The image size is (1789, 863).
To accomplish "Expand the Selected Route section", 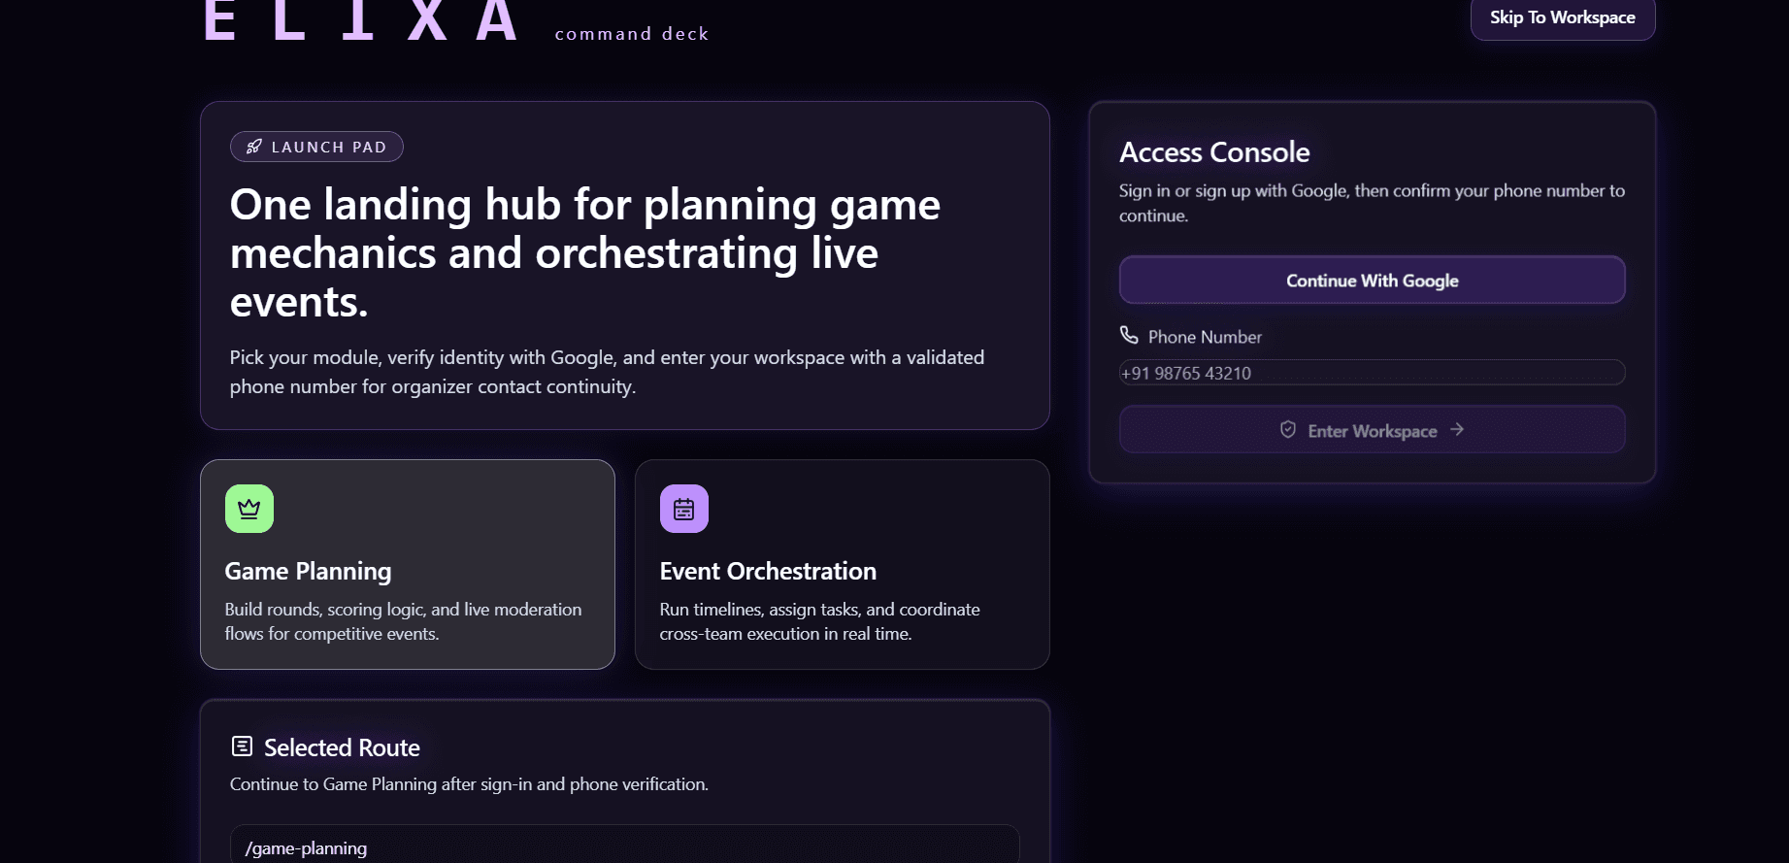I will (x=342, y=747).
